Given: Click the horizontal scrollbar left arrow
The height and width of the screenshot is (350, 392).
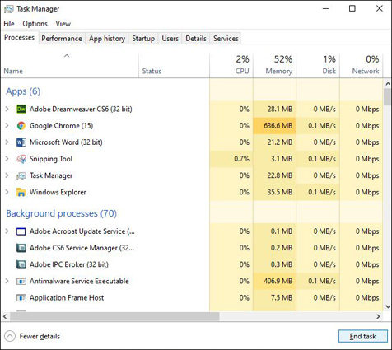Looking at the screenshot, I should (5, 316).
